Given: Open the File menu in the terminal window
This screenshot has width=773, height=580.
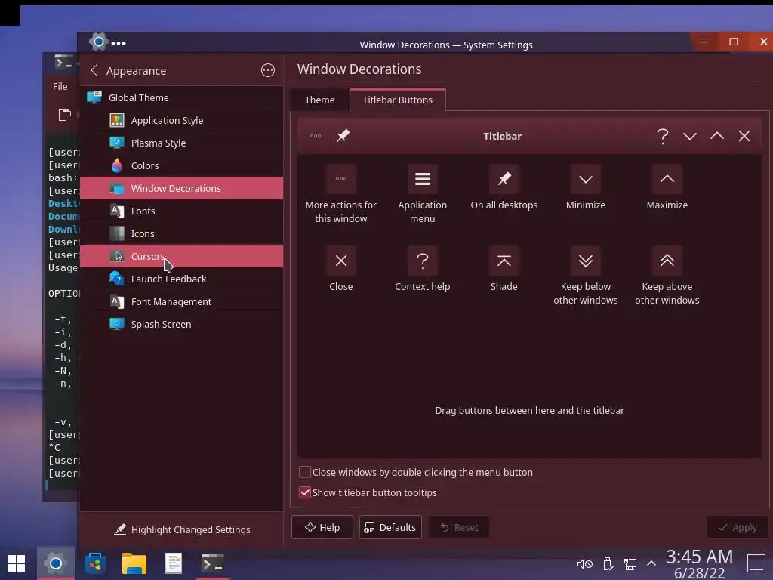Looking at the screenshot, I should click(60, 86).
